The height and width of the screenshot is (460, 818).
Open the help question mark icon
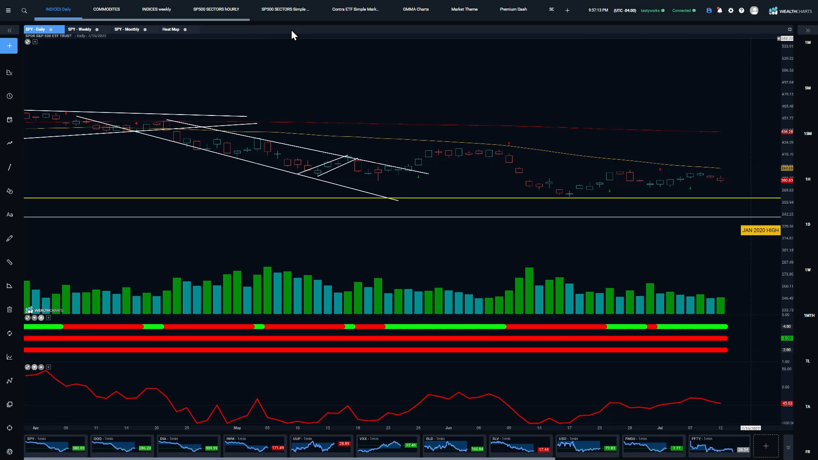point(741,11)
